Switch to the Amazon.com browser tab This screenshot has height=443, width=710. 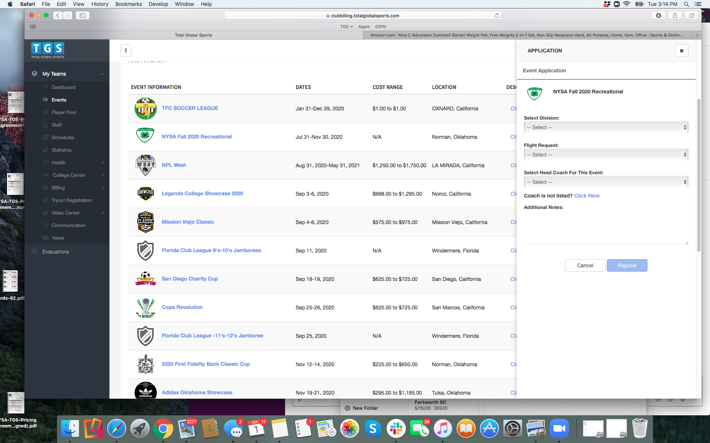[x=526, y=35]
